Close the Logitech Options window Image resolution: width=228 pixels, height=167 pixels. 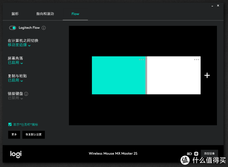pyautogui.click(x=218, y=6)
